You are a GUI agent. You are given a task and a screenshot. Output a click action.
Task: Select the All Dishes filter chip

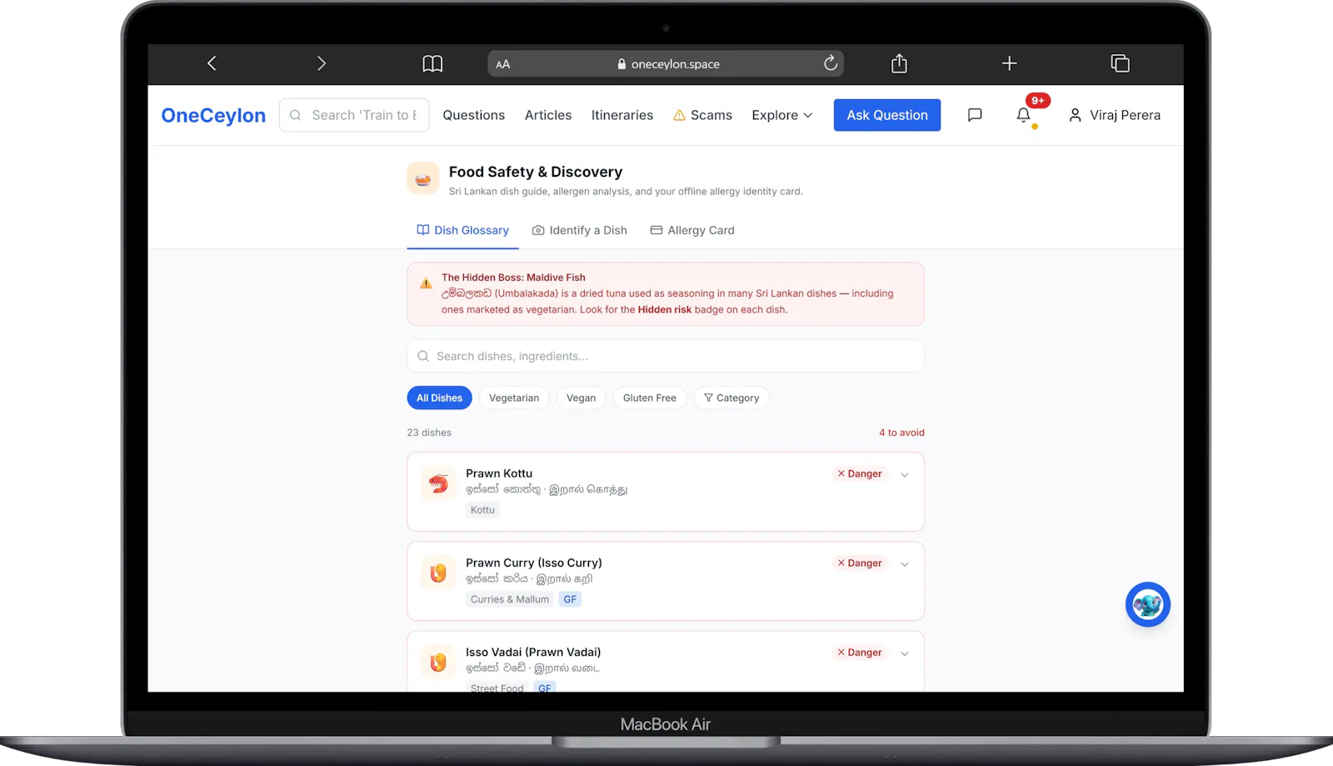pos(439,398)
